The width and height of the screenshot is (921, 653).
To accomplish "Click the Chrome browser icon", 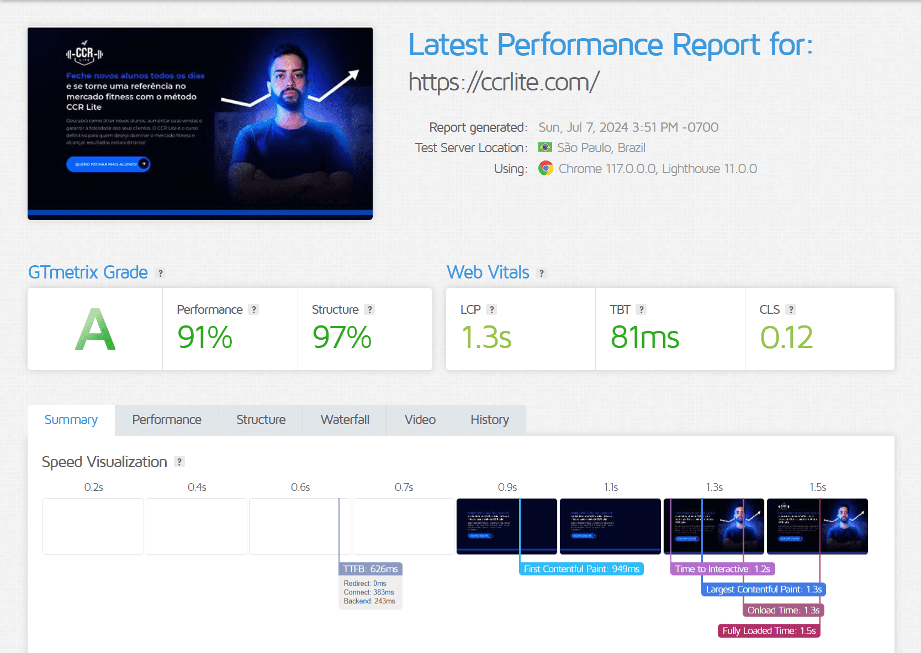I will coord(546,168).
